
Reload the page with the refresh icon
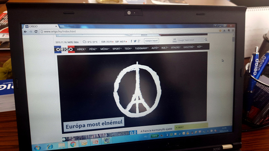(x=36, y=32)
